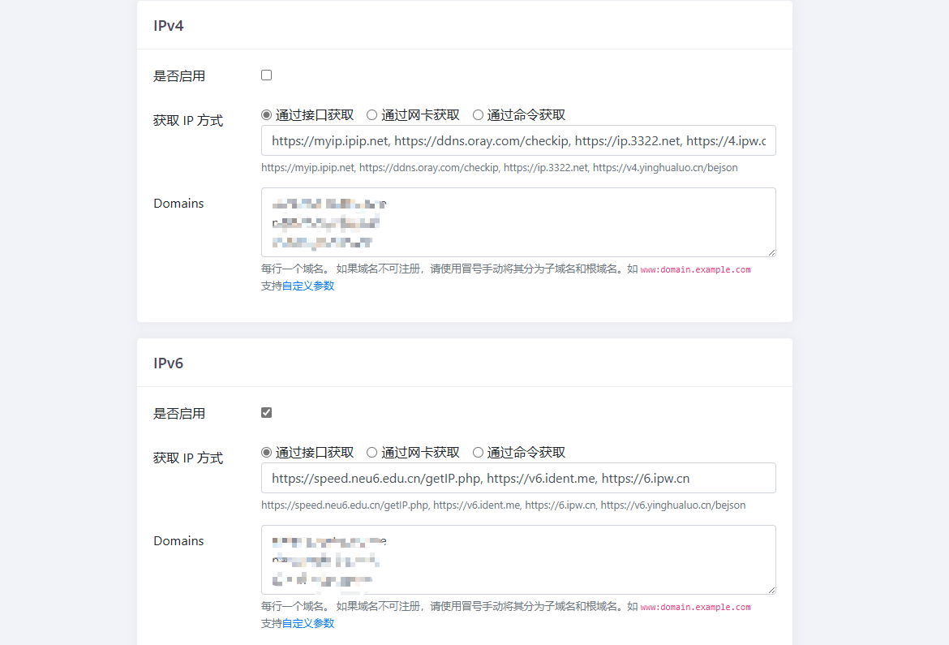The height and width of the screenshot is (645, 949).
Task: Click www:domain.example.com example in IPv6 section
Action: [695, 607]
